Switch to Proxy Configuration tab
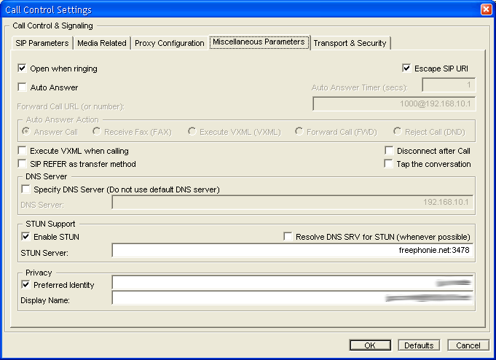Image resolution: width=496 pixels, height=360 pixels. [170, 43]
